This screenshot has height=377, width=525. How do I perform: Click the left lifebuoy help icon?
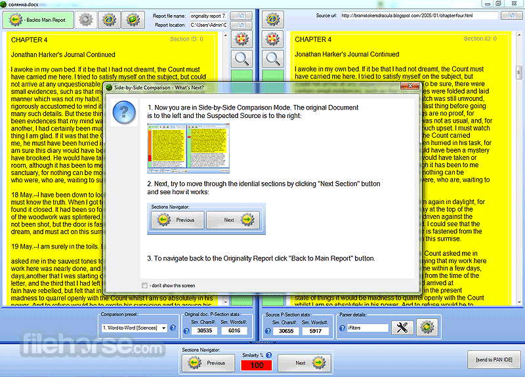241,39
